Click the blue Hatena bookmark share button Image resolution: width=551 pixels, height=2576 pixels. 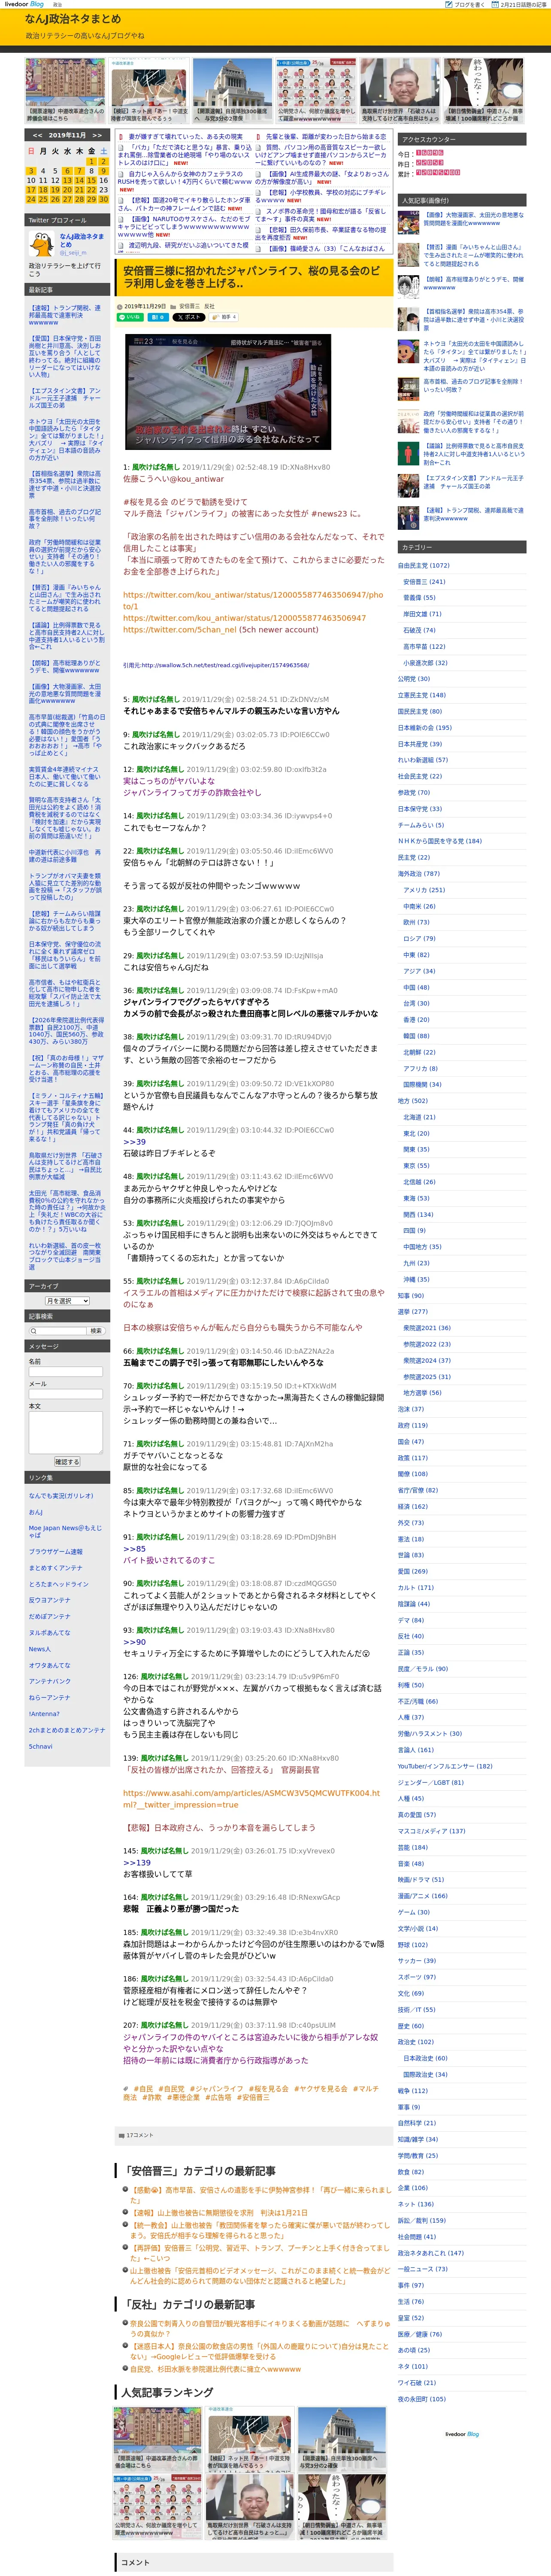(158, 317)
